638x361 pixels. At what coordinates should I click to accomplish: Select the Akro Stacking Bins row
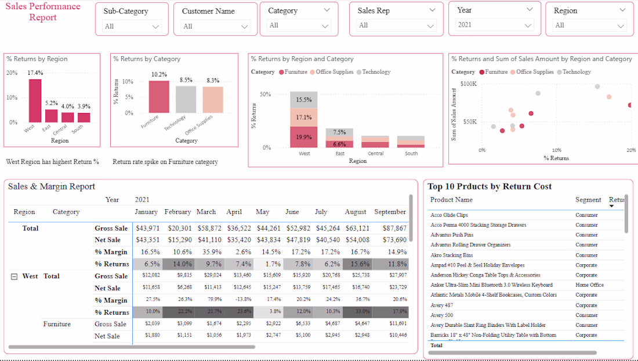coord(526,256)
